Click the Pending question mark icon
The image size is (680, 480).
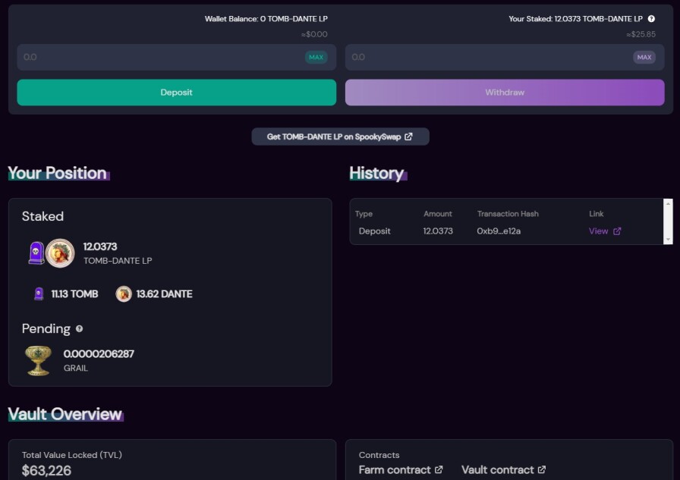pyautogui.click(x=80, y=329)
